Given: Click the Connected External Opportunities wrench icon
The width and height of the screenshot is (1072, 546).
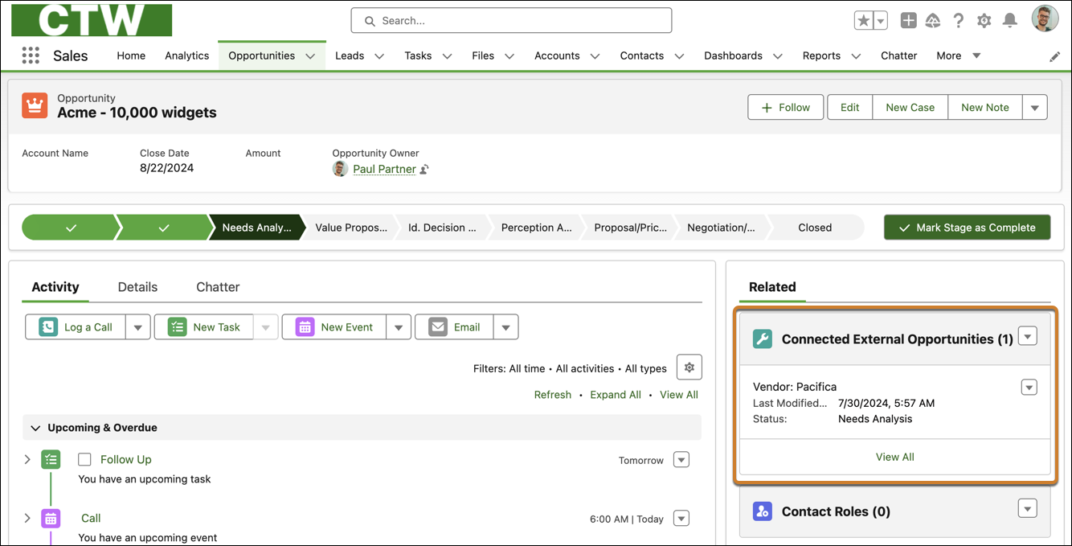Looking at the screenshot, I should pos(763,339).
